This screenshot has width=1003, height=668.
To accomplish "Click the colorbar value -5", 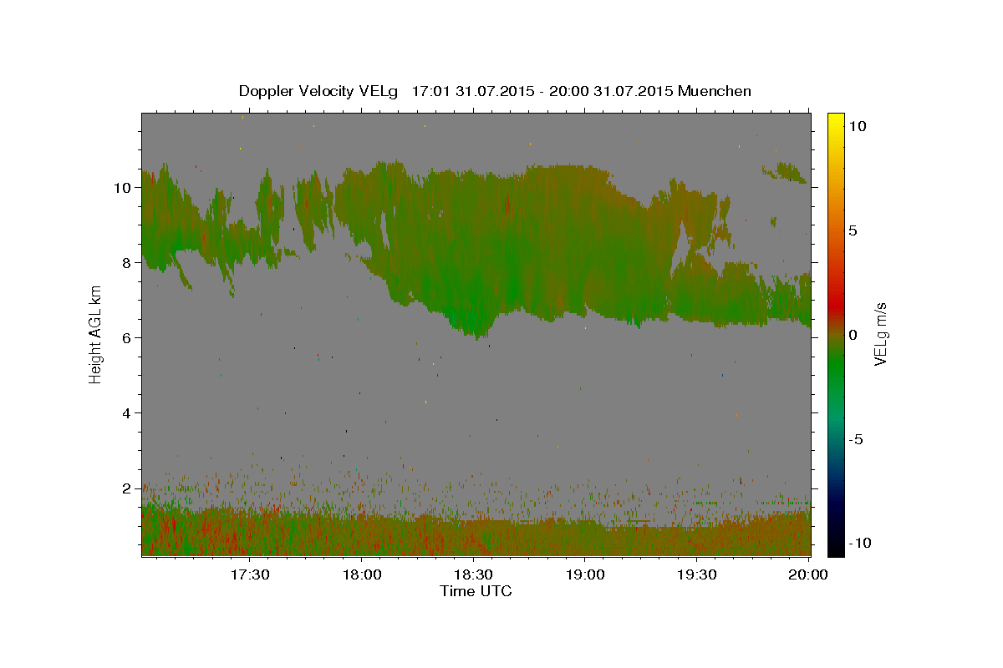I will (857, 439).
